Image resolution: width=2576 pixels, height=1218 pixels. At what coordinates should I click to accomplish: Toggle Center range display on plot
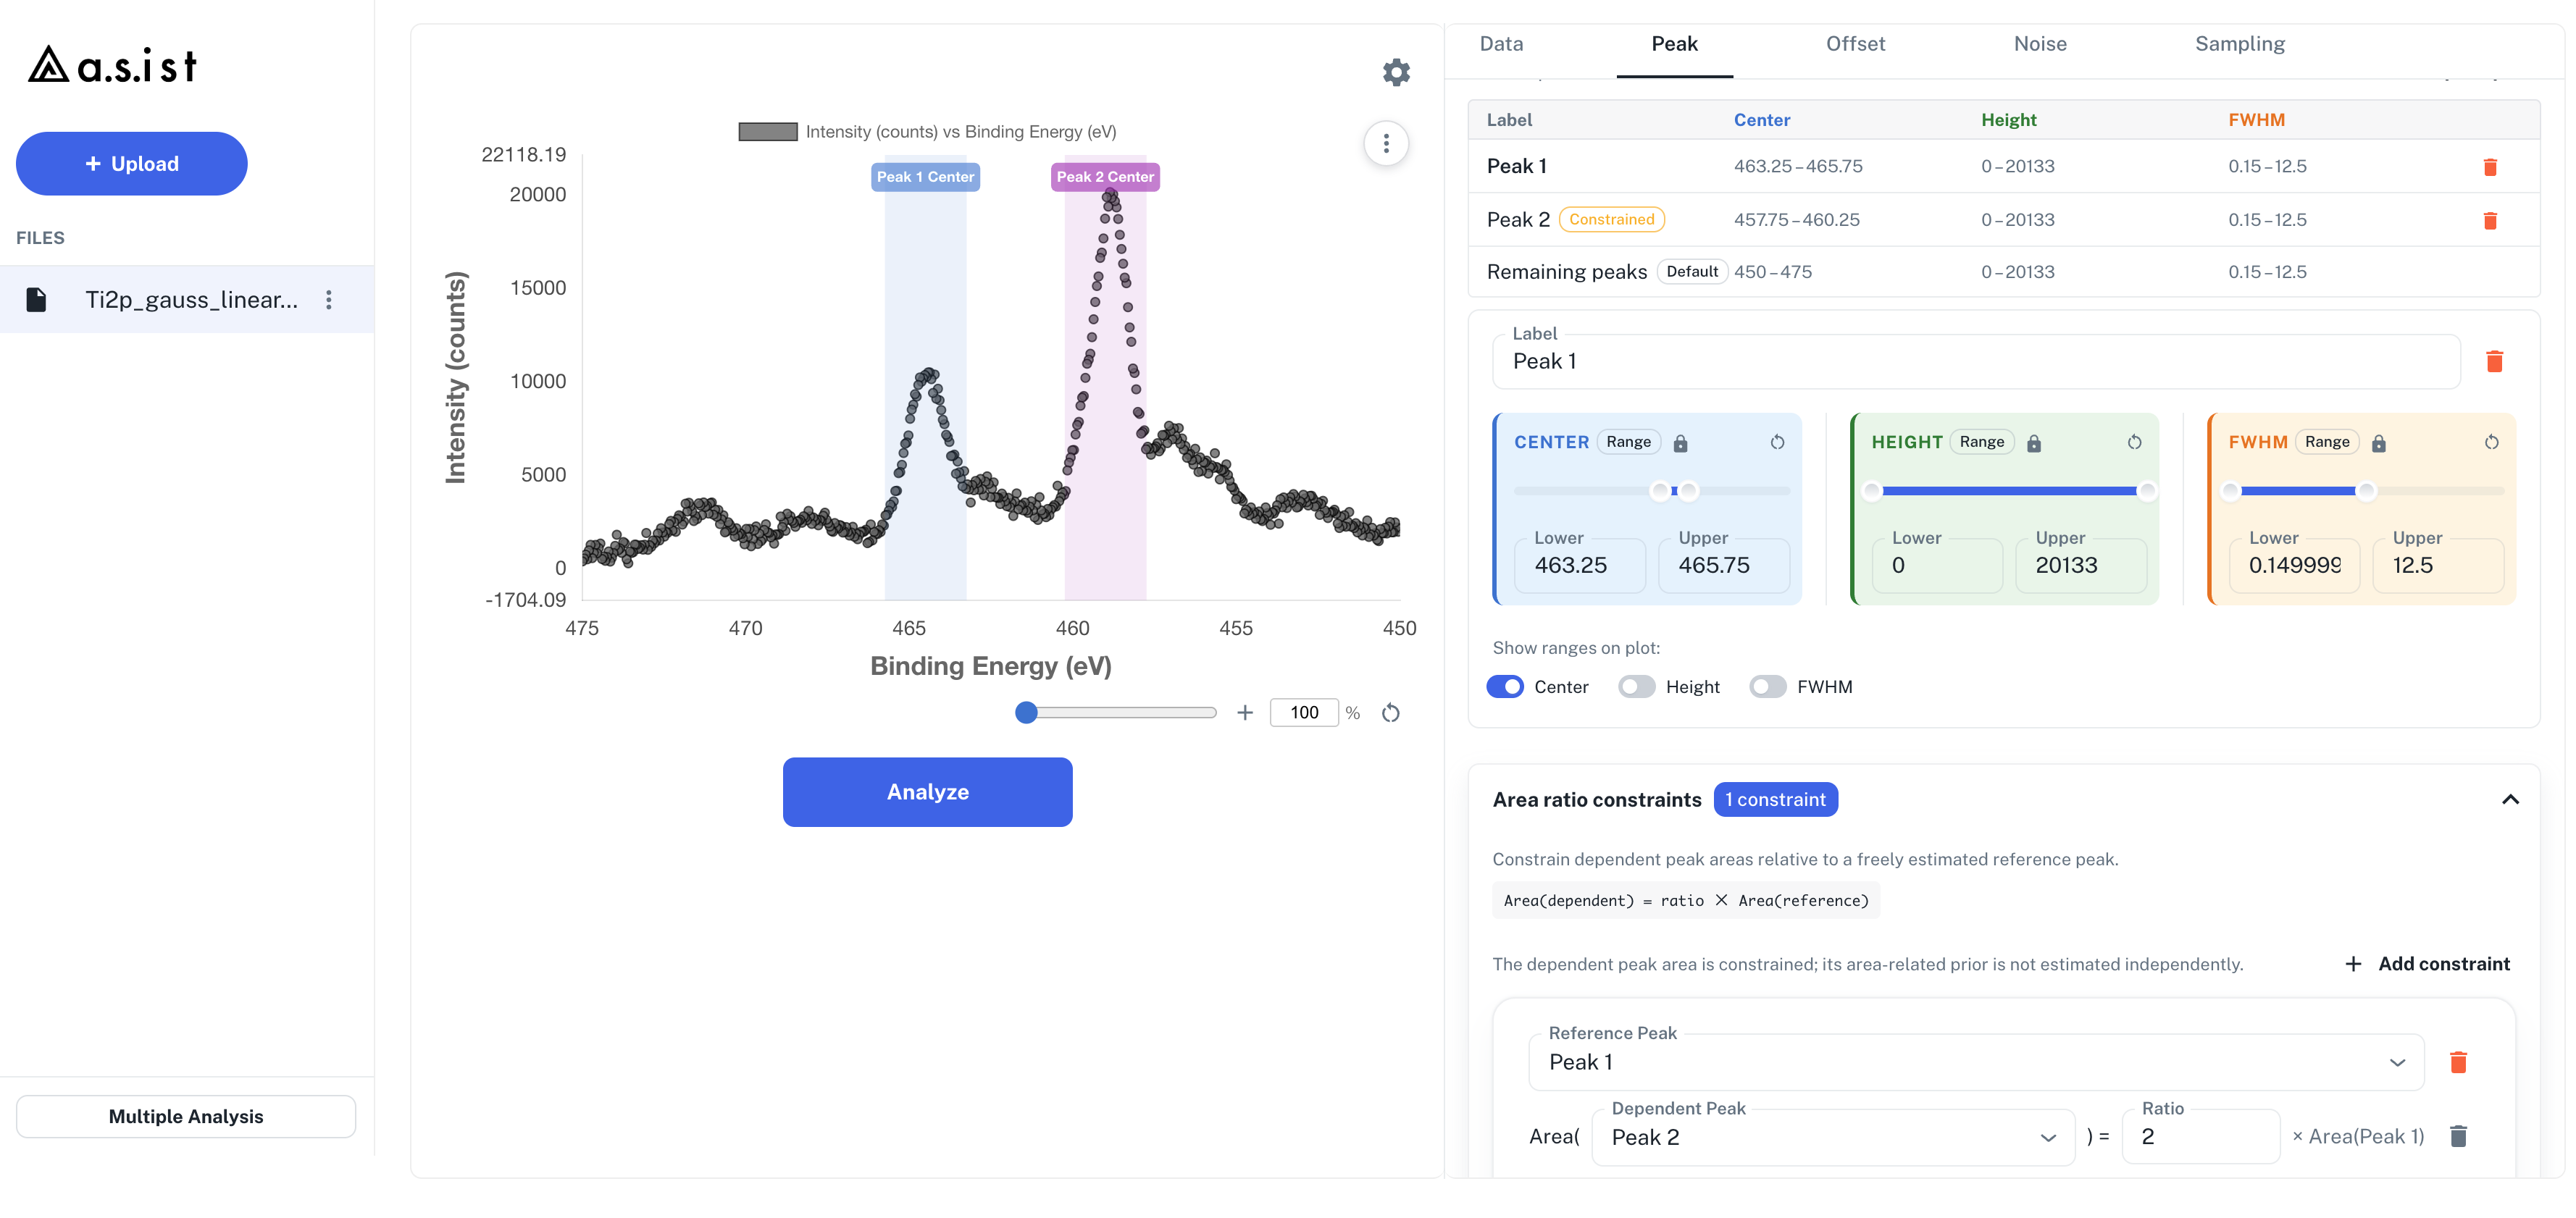[x=1505, y=687]
